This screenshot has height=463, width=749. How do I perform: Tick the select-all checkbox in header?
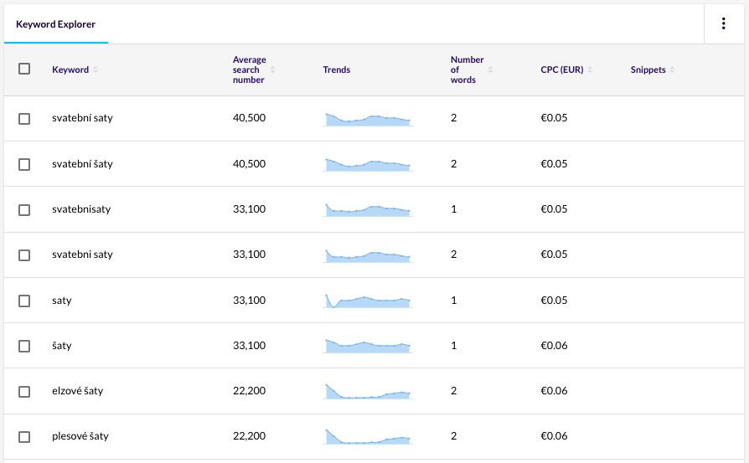pos(24,69)
